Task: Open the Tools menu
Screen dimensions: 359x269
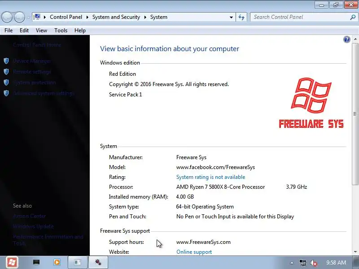Action: point(61,30)
